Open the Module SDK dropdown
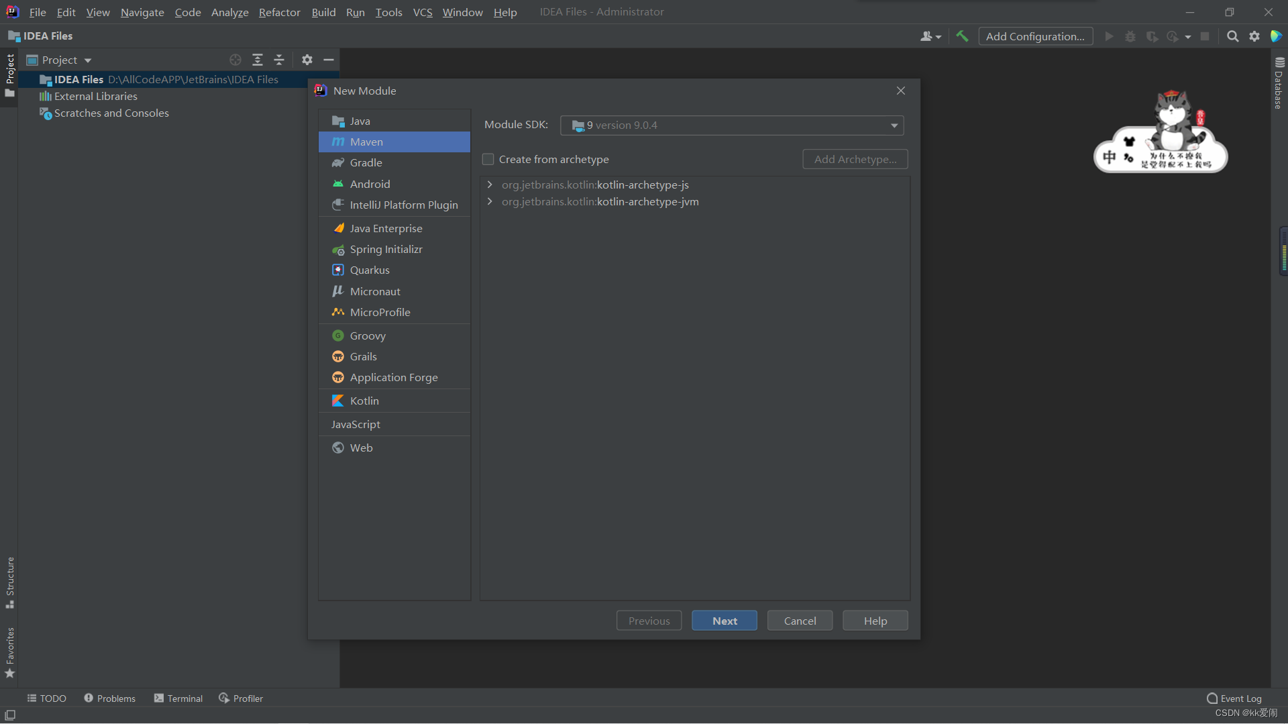Viewport: 1288px width, 724px height. [732, 125]
